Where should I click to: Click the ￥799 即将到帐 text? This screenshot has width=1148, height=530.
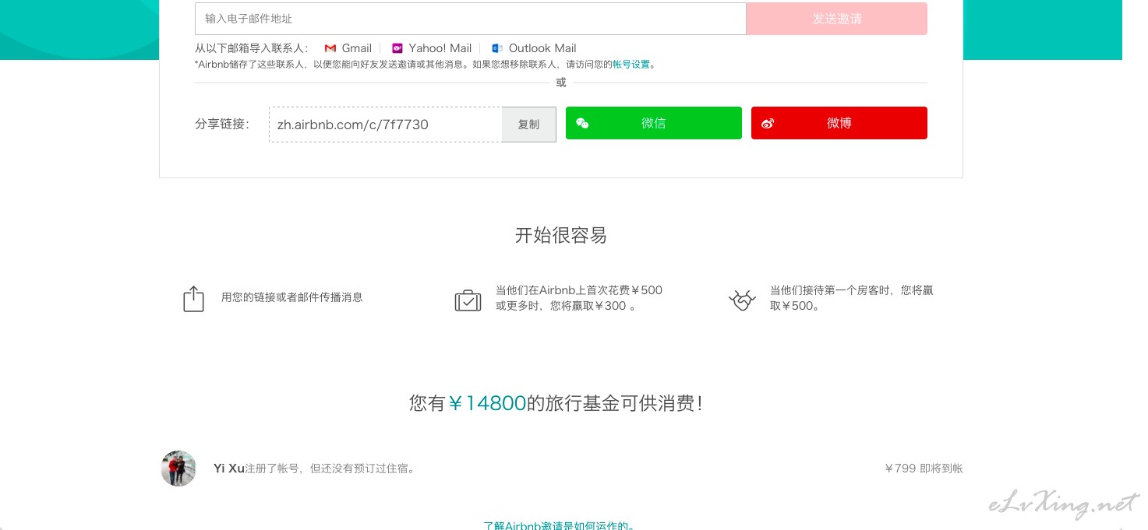(924, 469)
